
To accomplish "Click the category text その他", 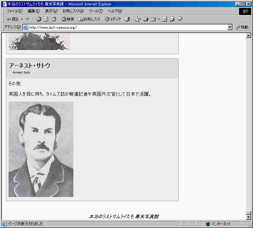I will coord(14,84).
